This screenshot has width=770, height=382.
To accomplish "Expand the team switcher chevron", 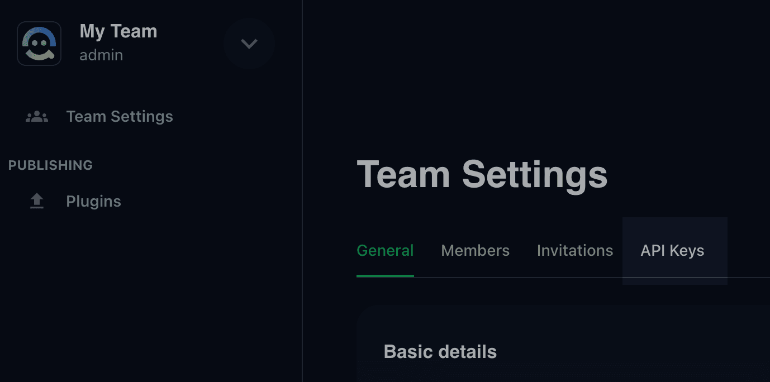I will pos(249,44).
